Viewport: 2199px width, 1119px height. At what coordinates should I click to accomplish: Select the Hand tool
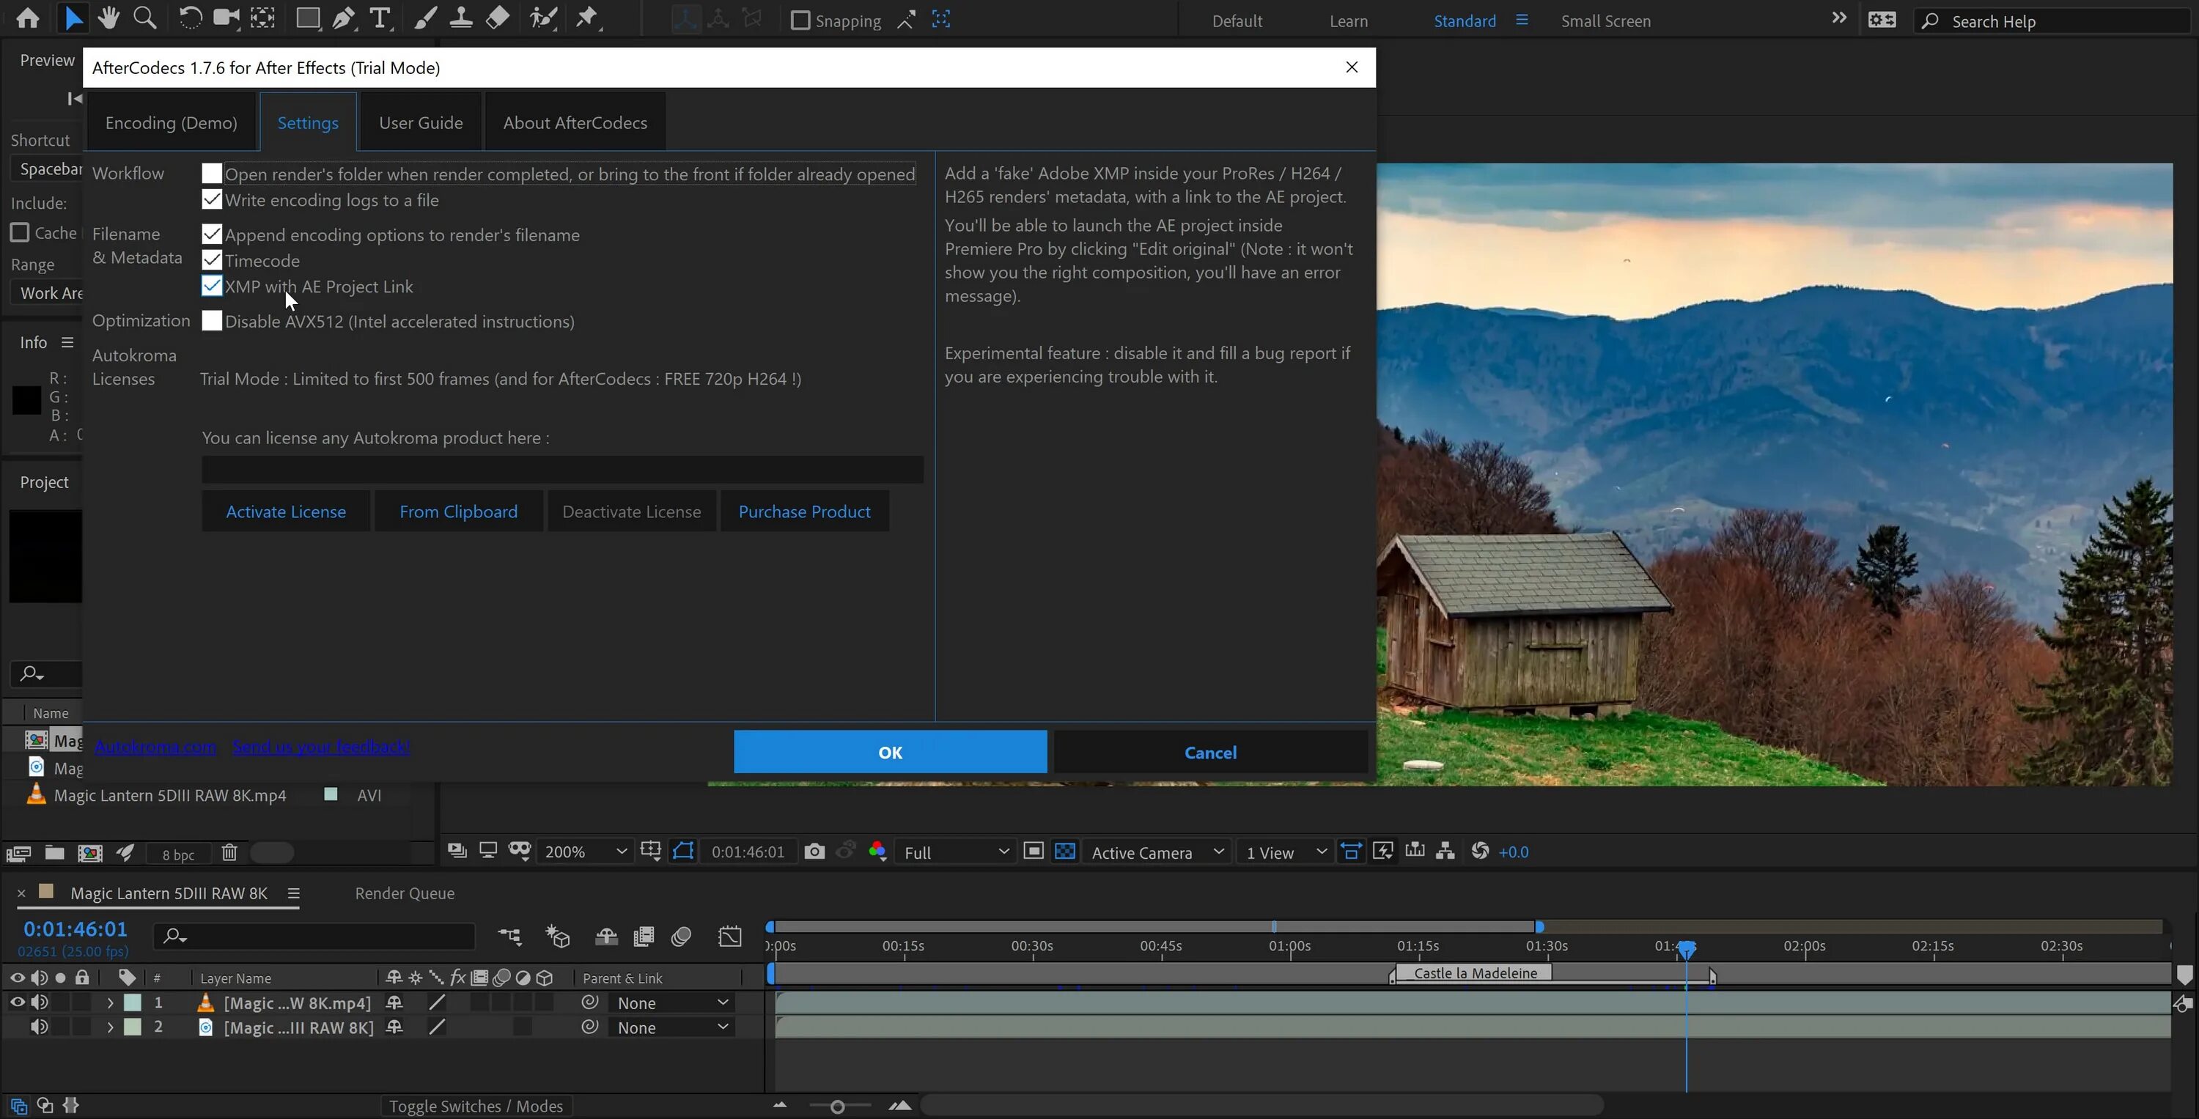[108, 18]
